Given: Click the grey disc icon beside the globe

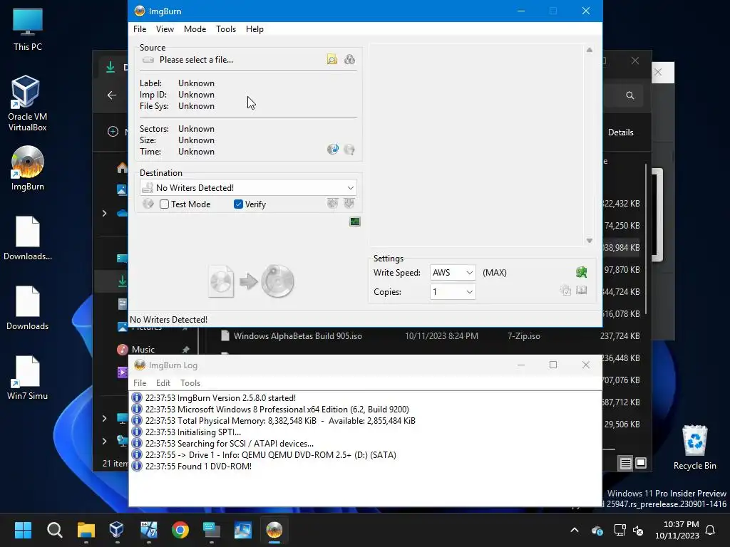Looking at the screenshot, I should [x=349, y=150].
